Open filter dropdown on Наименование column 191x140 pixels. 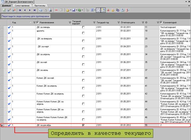(x=70, y=23)
